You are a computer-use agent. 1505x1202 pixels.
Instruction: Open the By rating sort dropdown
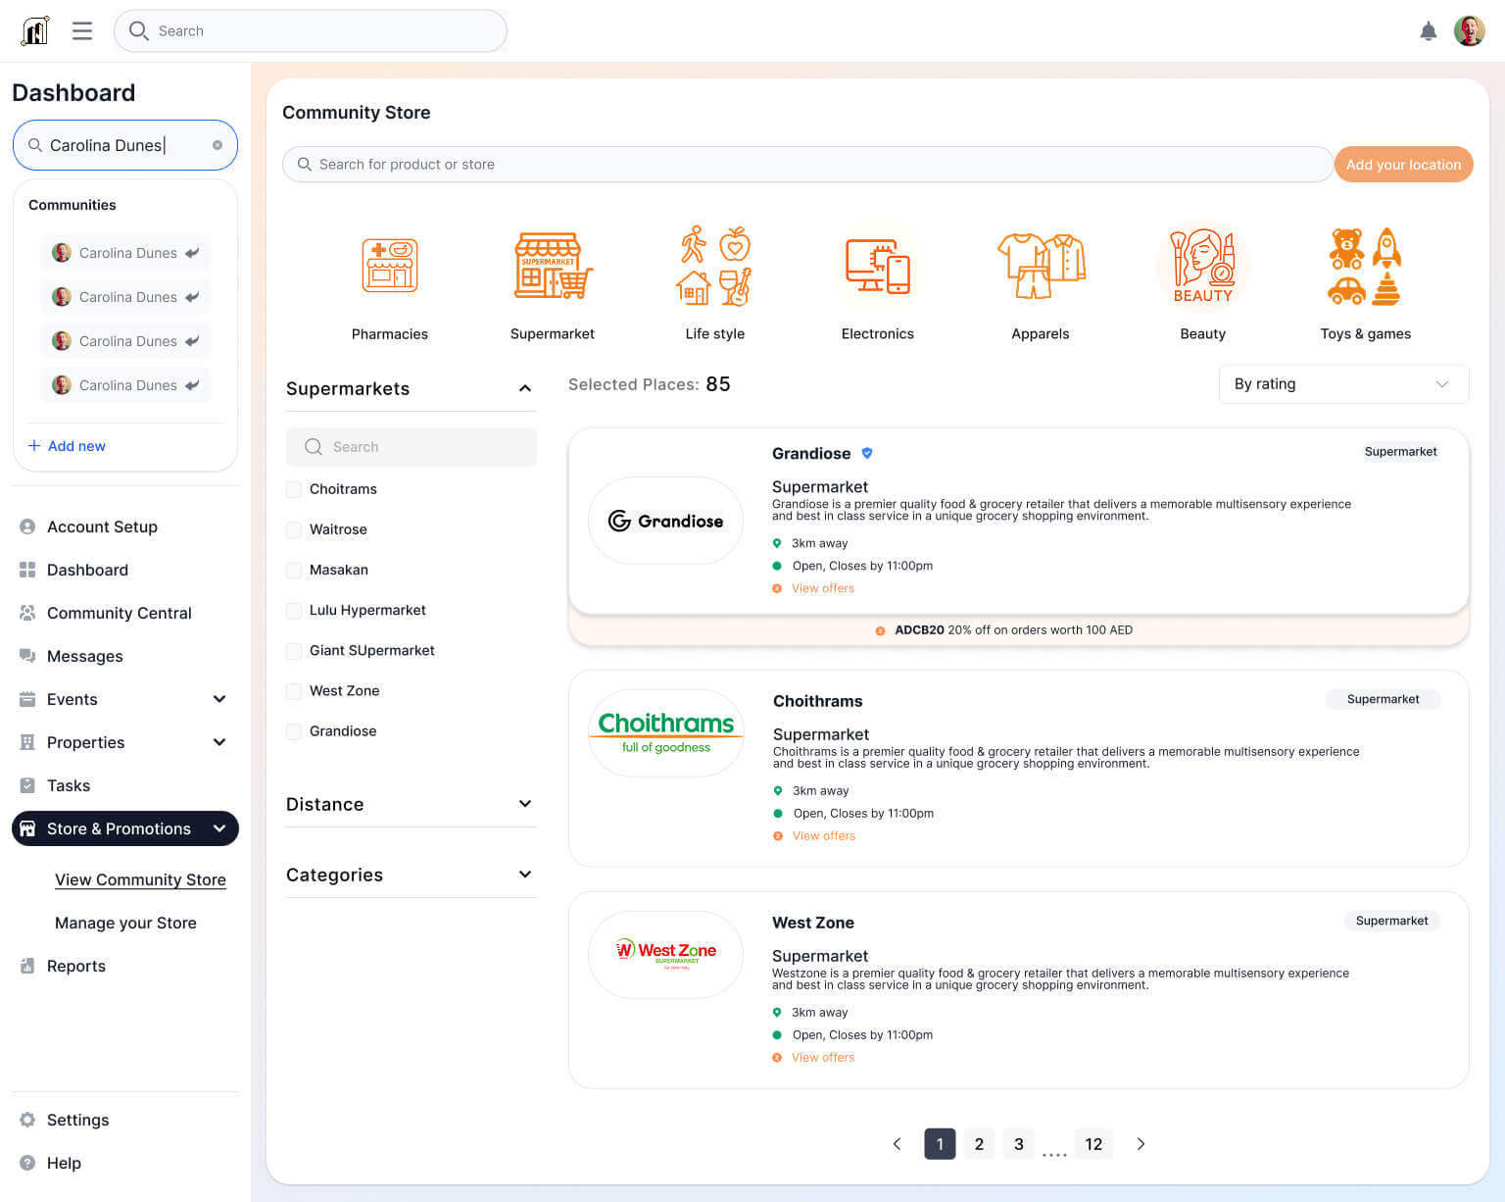(1343, 384)
